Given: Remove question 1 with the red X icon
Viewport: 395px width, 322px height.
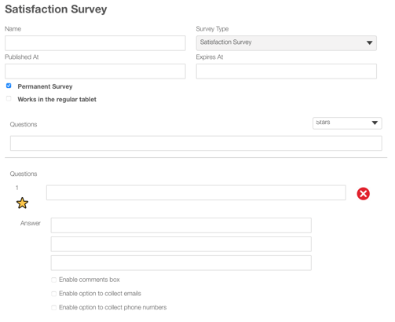Looking at the screenshot, I should 363,194.
